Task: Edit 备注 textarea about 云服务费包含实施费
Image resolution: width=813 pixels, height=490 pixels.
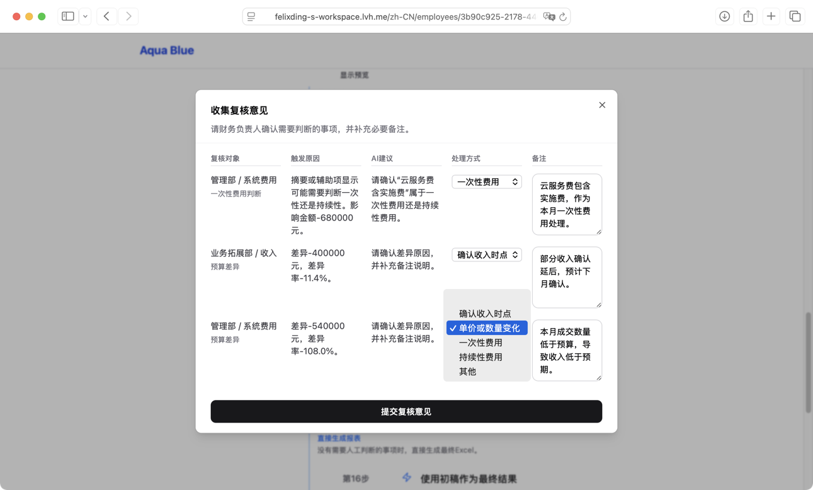Action: point(567,205)
